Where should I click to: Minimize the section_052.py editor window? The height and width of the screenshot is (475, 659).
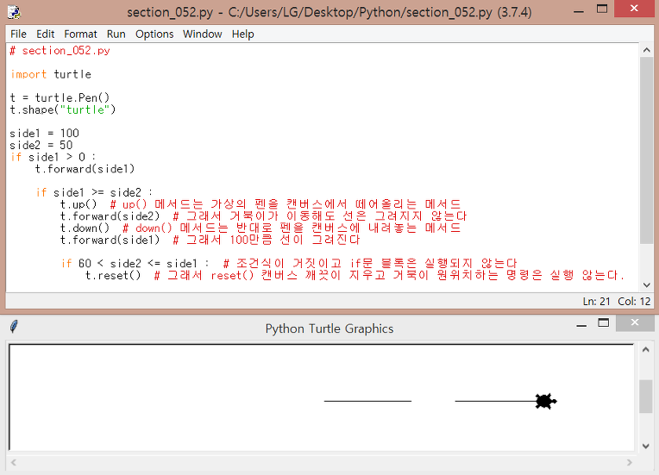579,11
